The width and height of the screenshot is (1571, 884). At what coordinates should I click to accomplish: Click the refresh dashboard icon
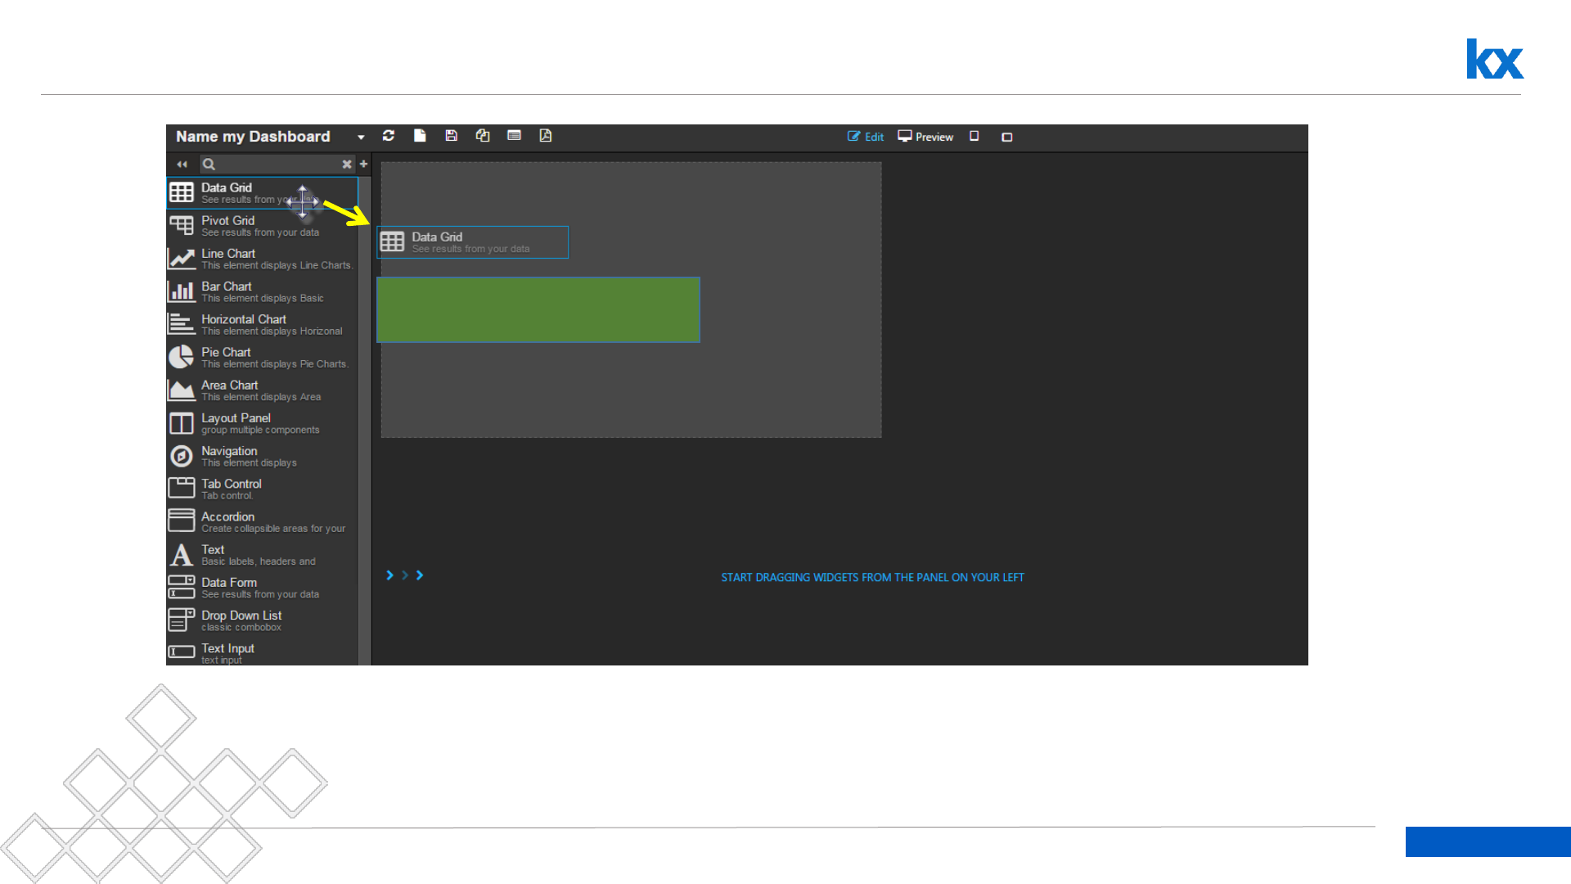click(389, 136)
